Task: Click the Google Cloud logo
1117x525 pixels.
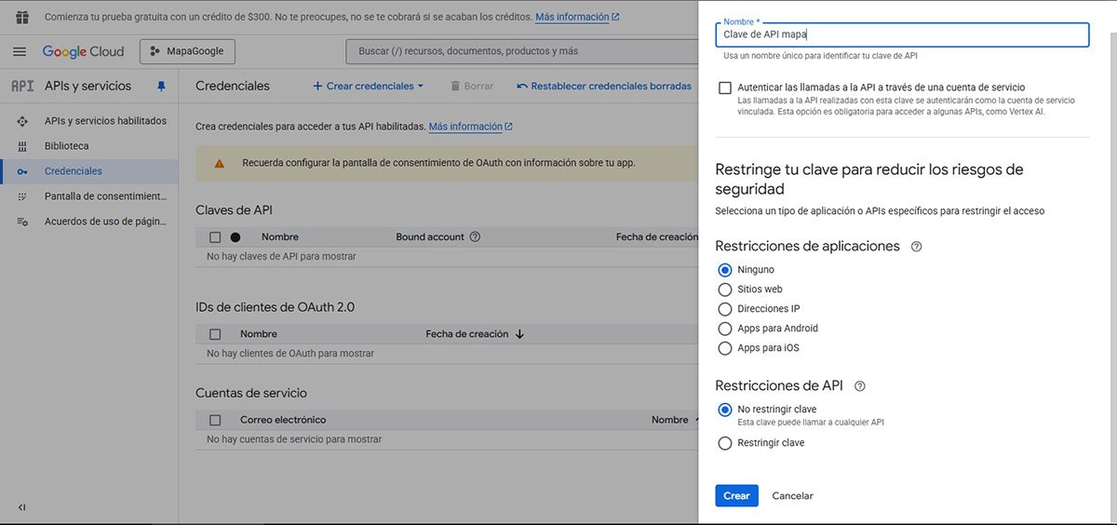Action: [x=83, y=51]
